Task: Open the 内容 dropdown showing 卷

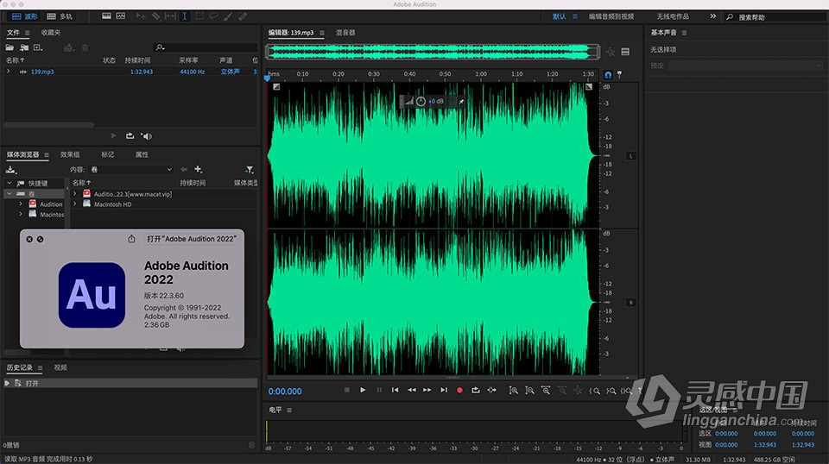Action: 131,169
